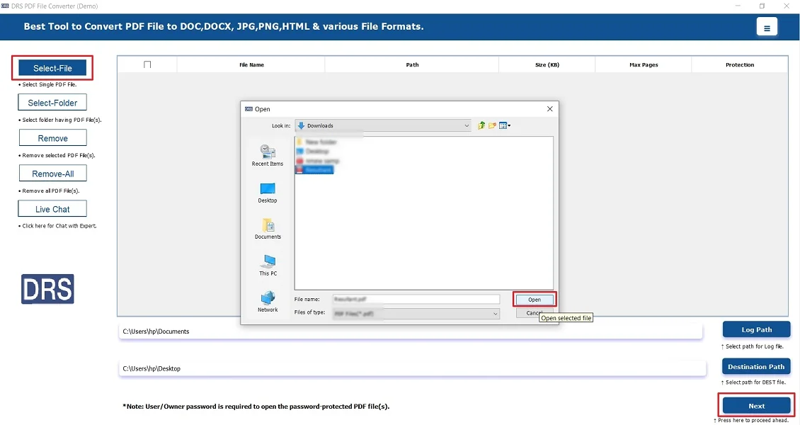Open the view menu dropdown in dialog
The image size is (800, 425).
point(505,125)
